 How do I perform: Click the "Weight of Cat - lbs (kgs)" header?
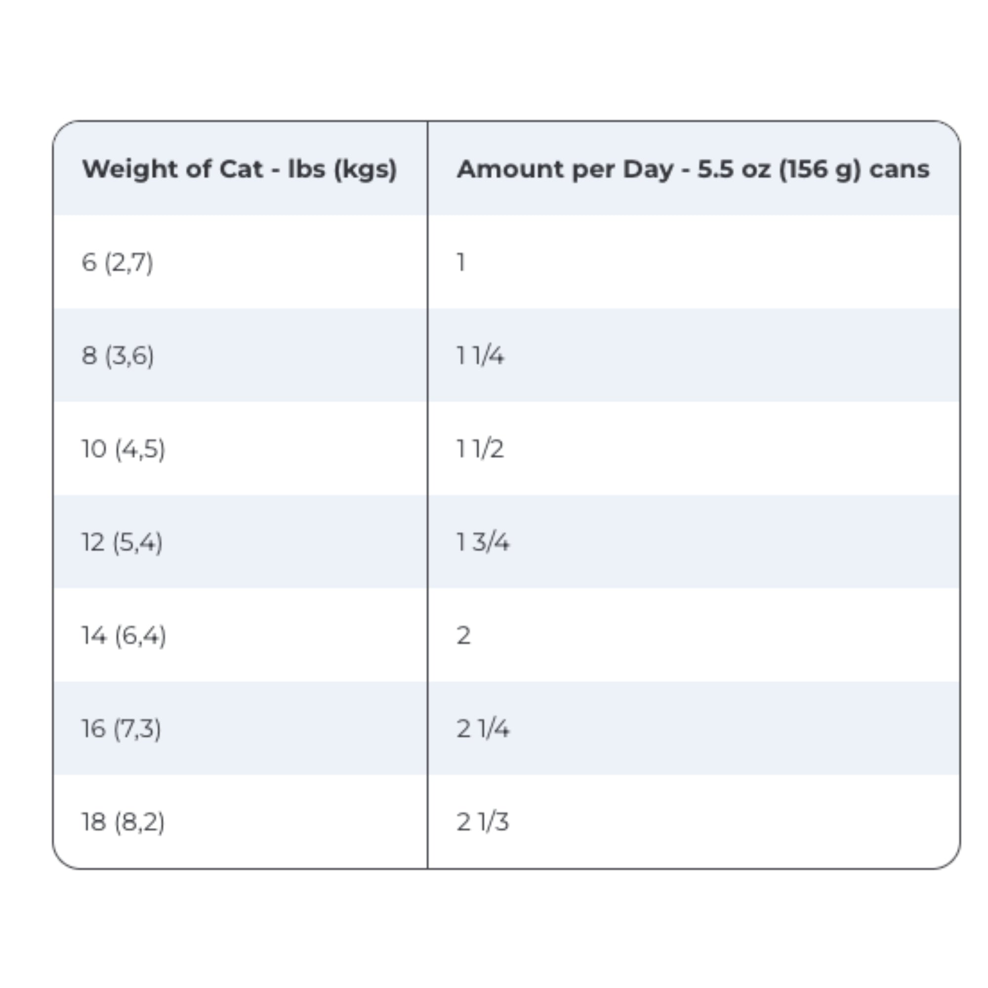[239, 169]
